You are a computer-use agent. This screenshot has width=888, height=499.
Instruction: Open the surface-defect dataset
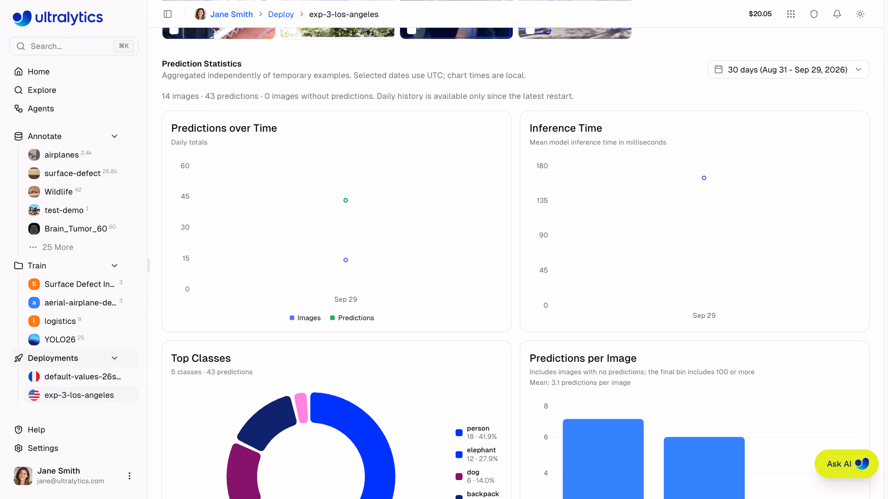coord(81,173)
